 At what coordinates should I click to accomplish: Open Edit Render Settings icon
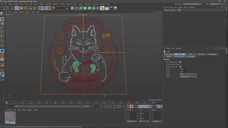click(67, 8)
